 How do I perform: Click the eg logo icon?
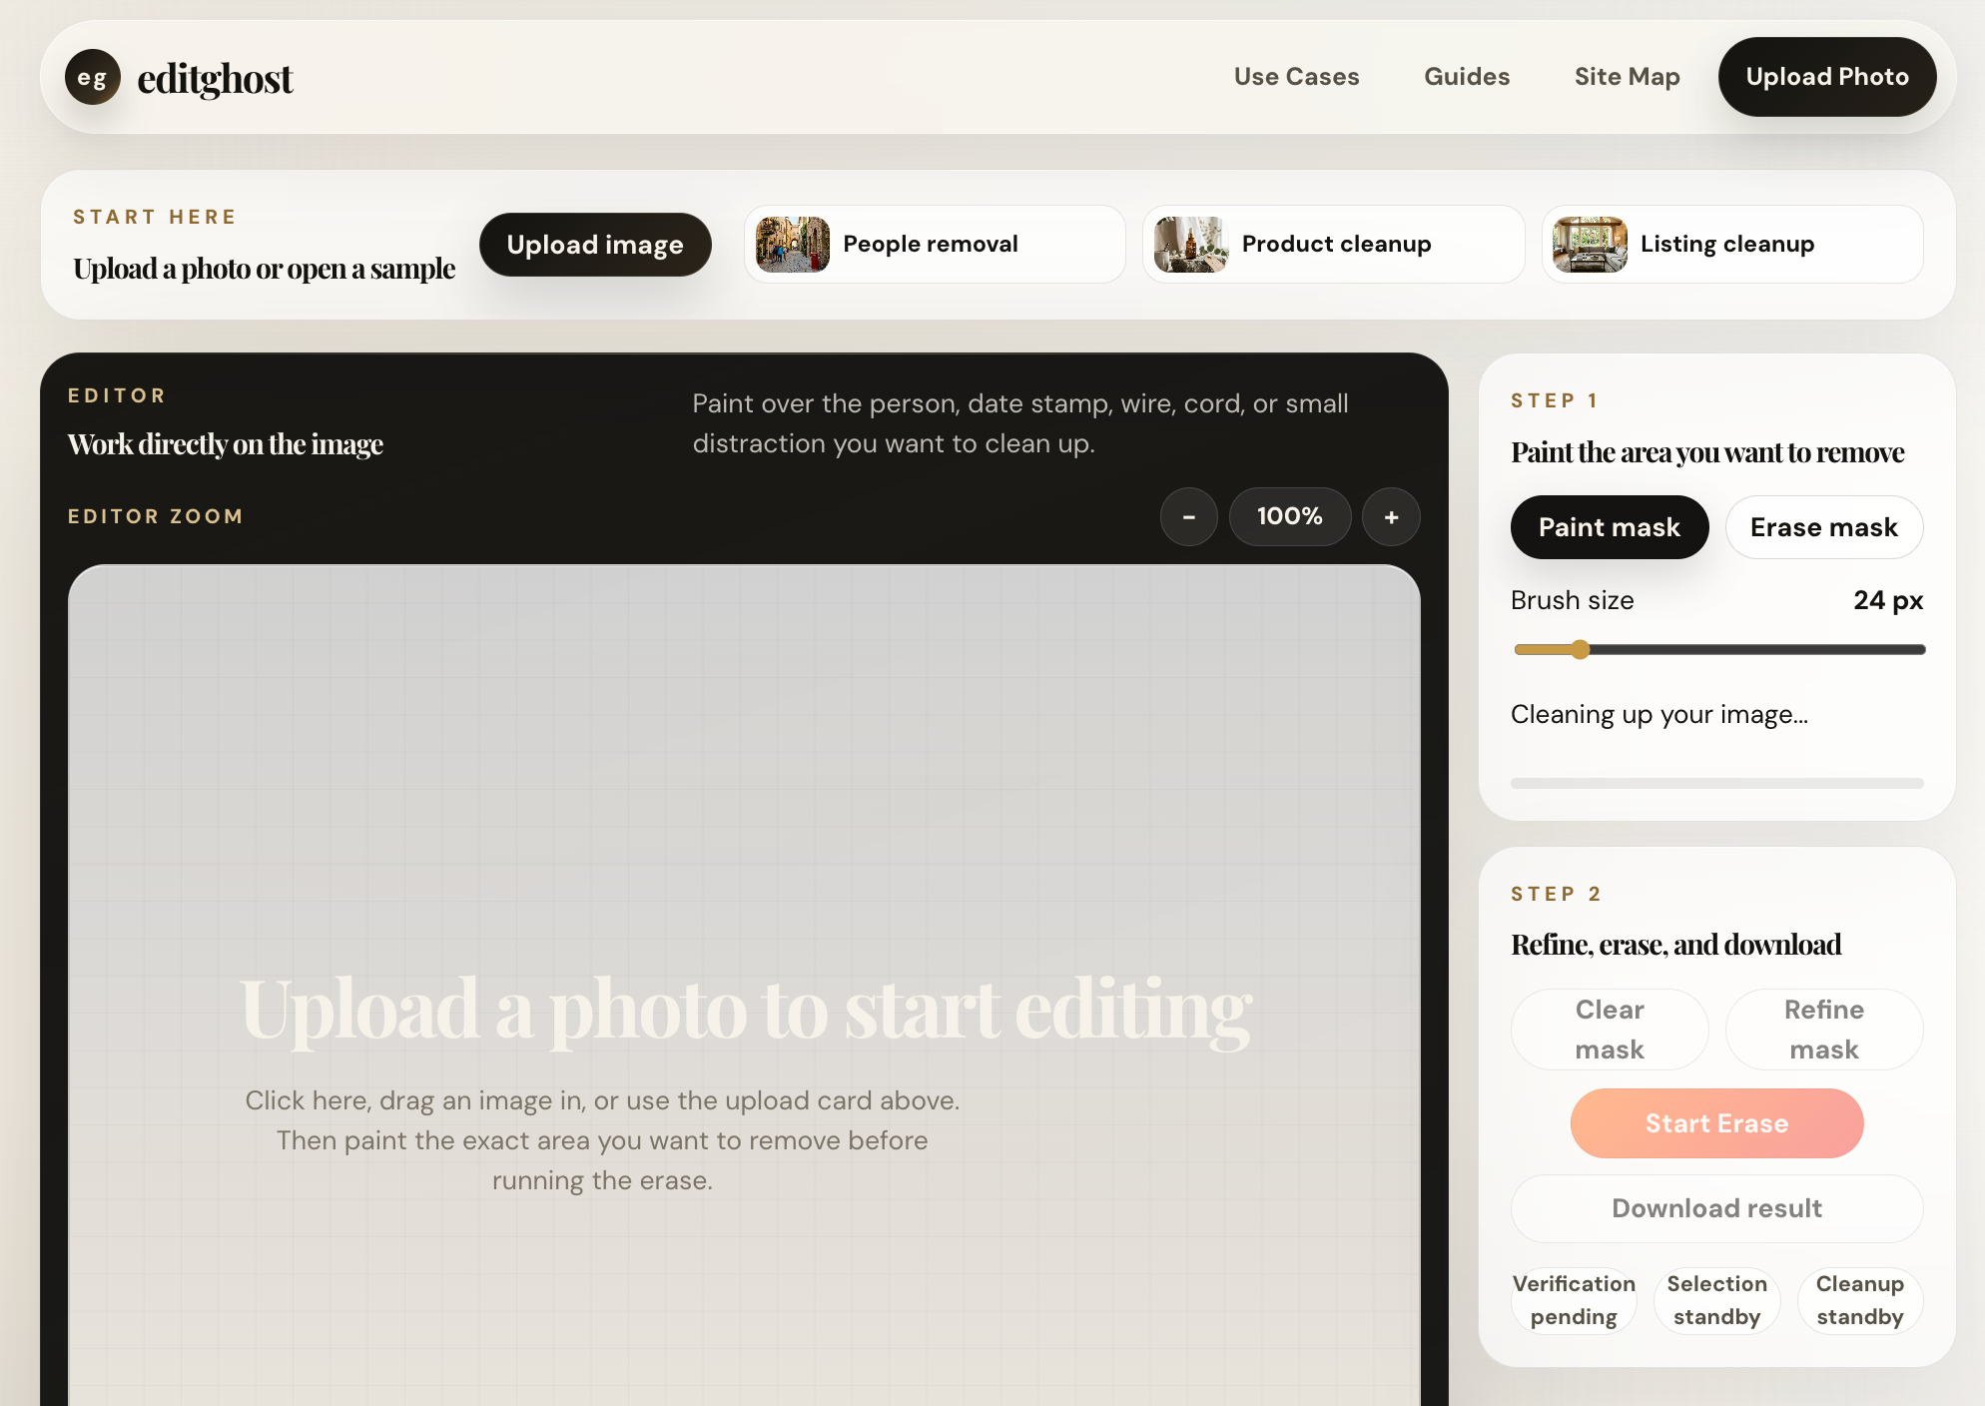point(92,78)
